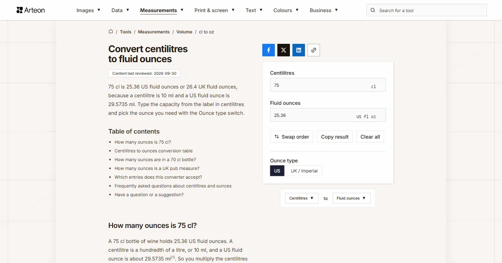
Task: Click the Arteon logo
Action: pyautogui.click(x=31, y=10)
